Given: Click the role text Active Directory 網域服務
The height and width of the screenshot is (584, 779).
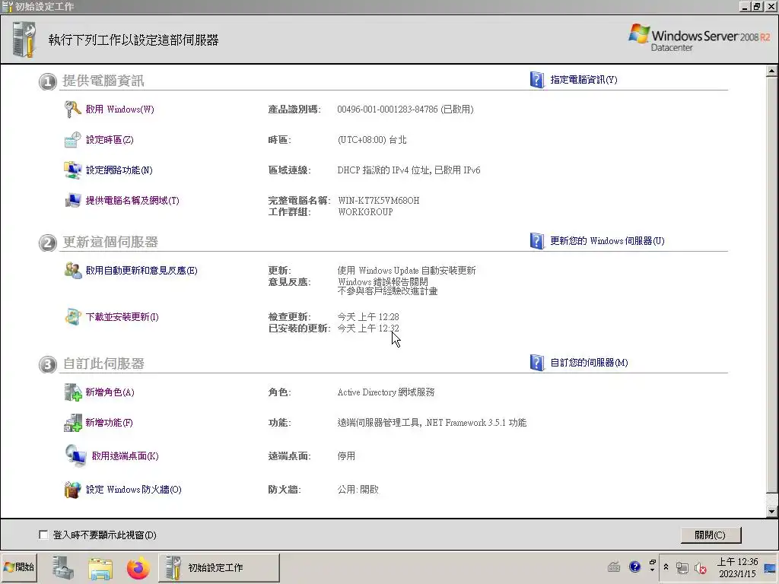Looking at the screenshot, I should click(x=386, y=392).
